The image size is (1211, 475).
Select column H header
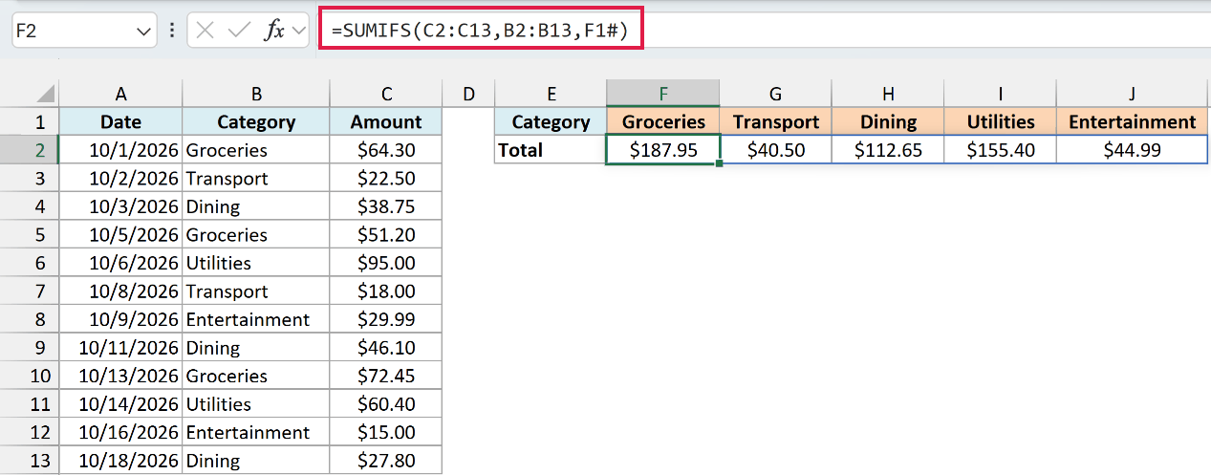(x=888, y=94)
